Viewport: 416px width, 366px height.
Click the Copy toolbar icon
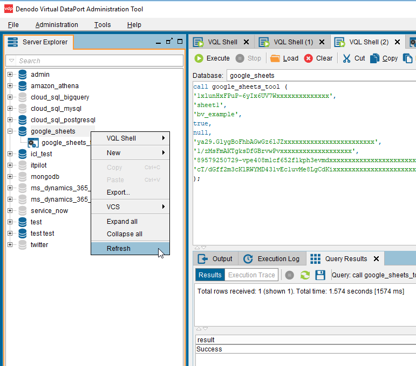click(x=374, y=58)
